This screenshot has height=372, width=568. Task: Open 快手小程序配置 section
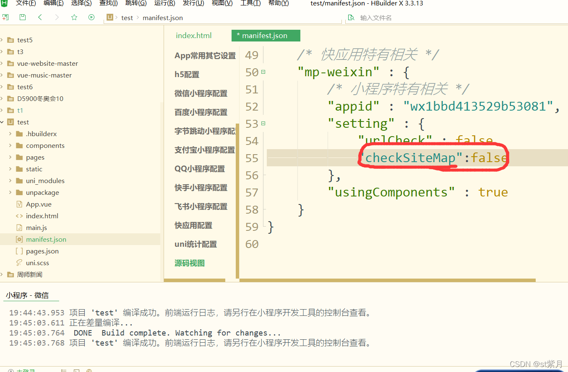tap(201, 188)
